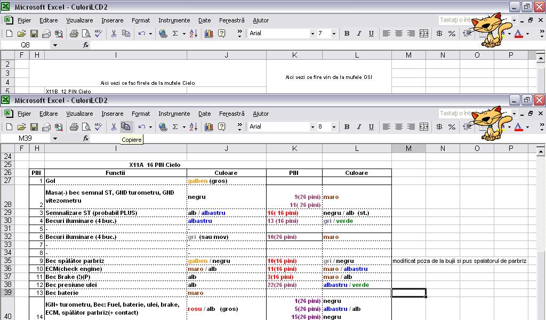The image size is (546, 320).
Task: Open the Instrumente menu in upper Excel window
Action: tap(174, 20)
